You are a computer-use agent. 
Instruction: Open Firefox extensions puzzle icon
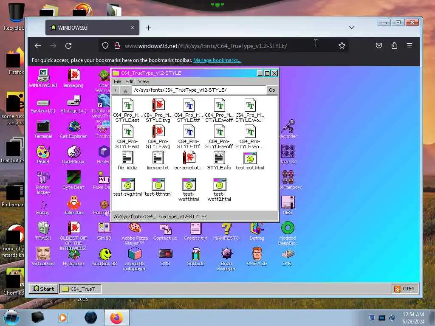tap(394, 45)
